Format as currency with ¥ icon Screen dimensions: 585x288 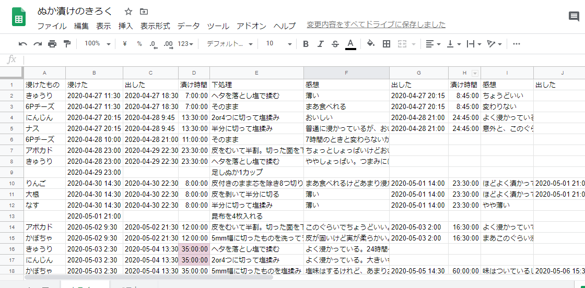pyautogui.click(x=125, y=44)
